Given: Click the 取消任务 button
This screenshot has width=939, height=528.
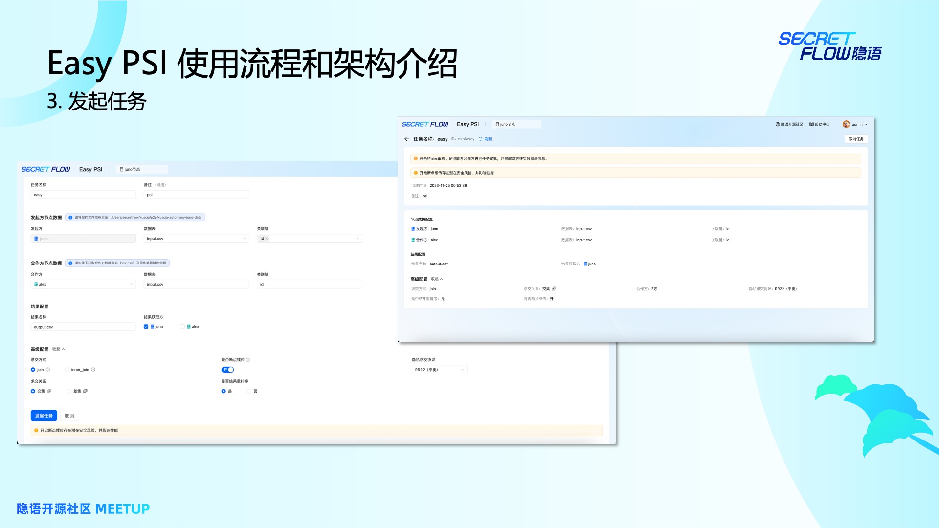Looking at the screenshot, I should (856, 139).
